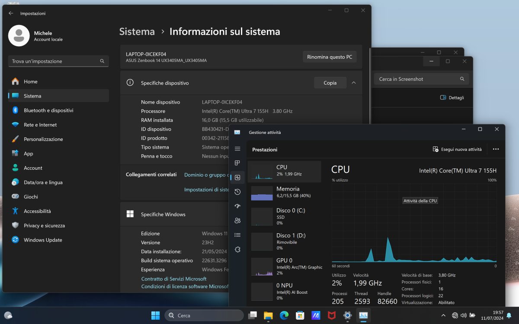Open Startup apps page in Task Manager
Viewport: 519px width, 324px height.
pos(237,206)
